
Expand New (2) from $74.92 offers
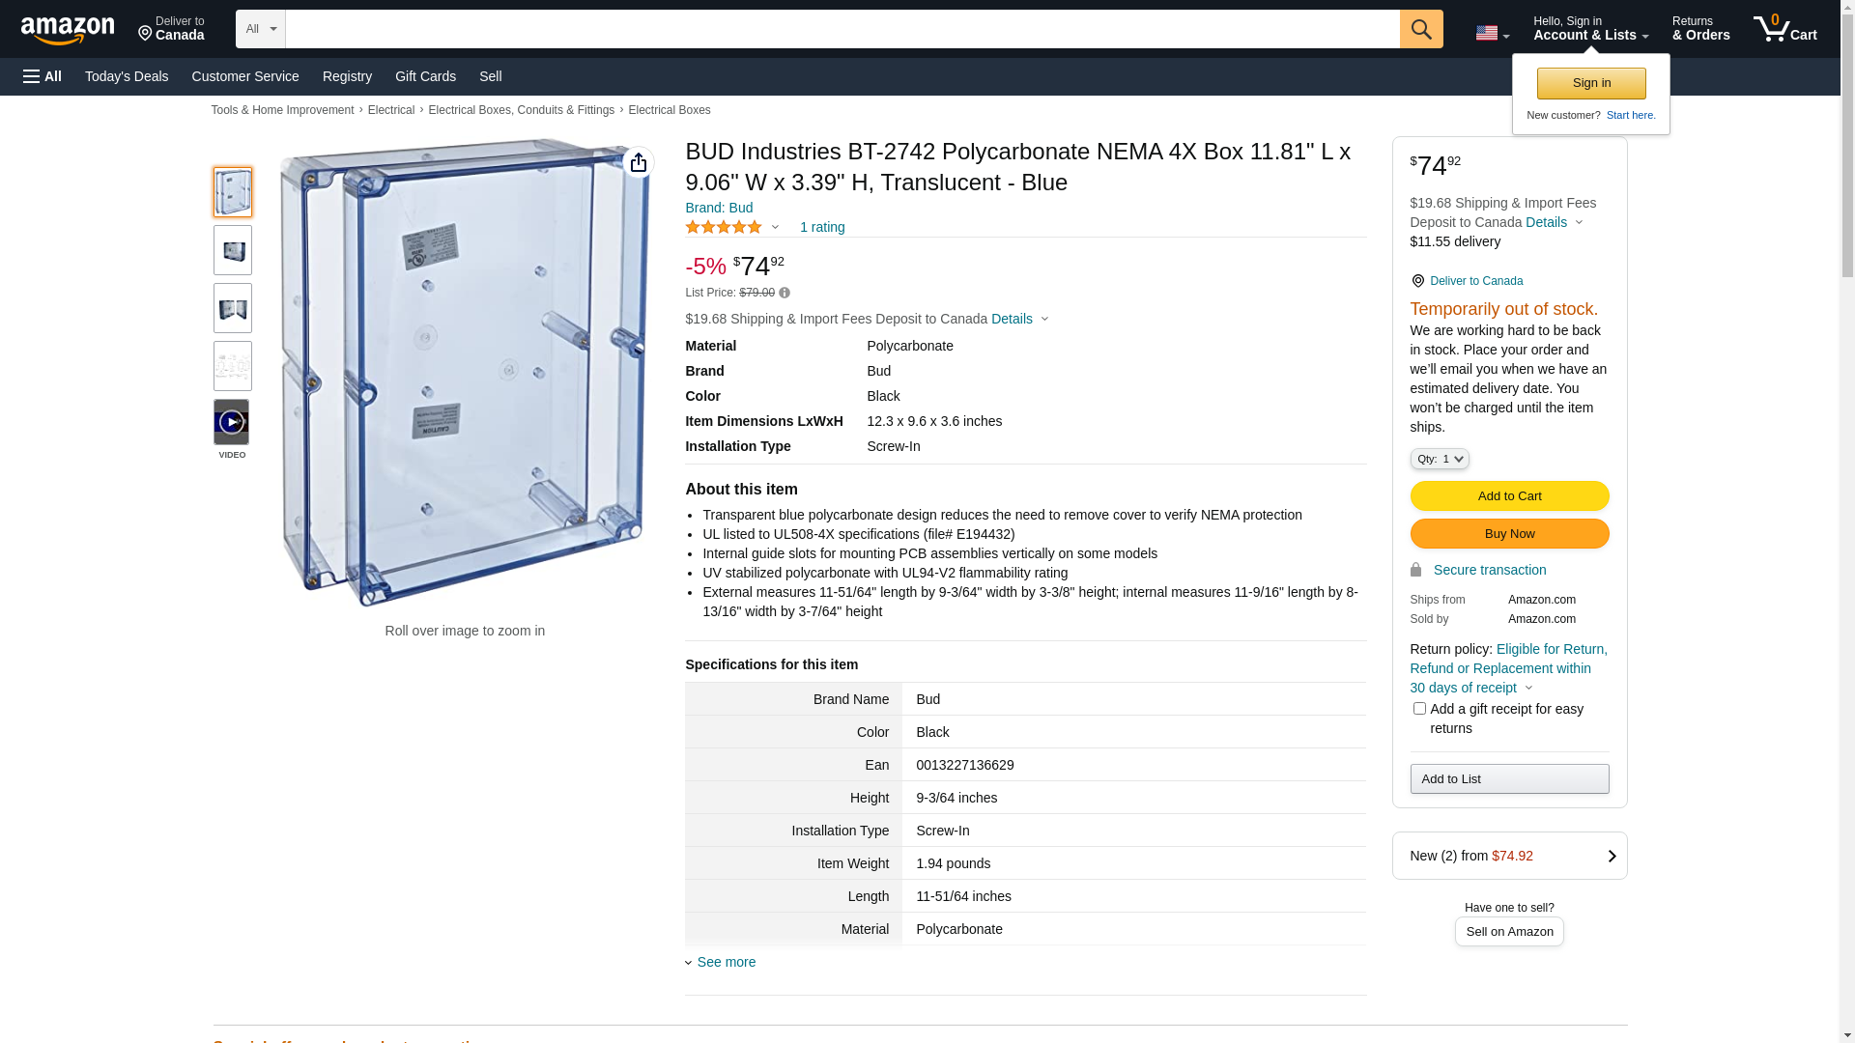click(x=1509, y=856)
